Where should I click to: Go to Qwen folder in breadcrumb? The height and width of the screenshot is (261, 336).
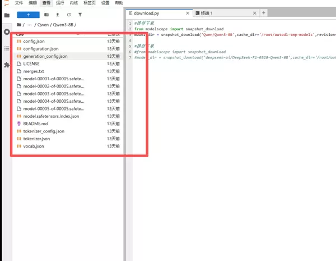(x=43, y=25)
